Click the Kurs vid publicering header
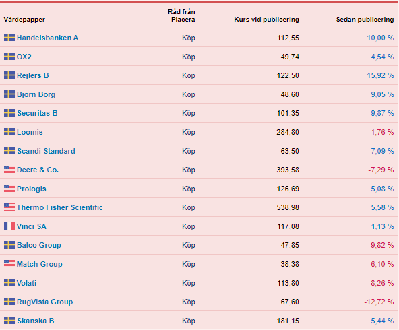The width and height of the screenshot is (399, 330). coord(266,20)
